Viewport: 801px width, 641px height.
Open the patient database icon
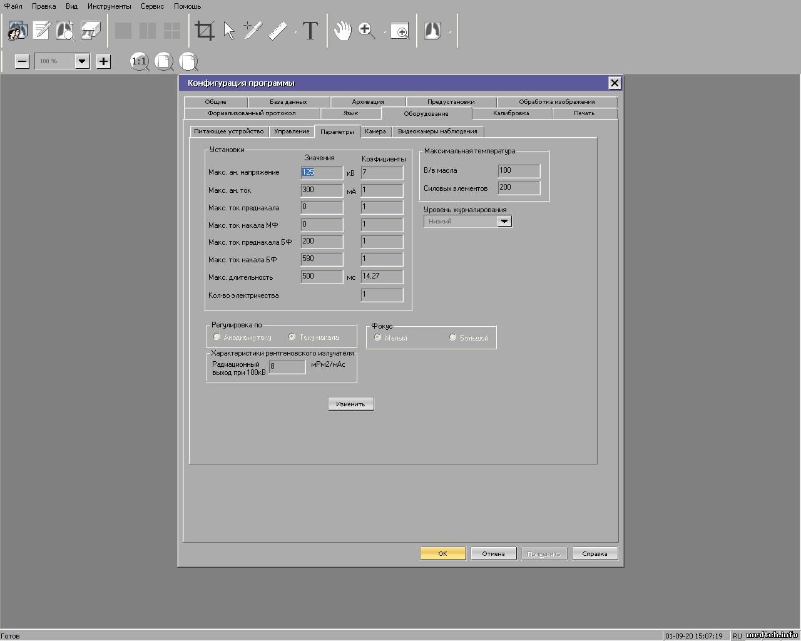point(18,30)
